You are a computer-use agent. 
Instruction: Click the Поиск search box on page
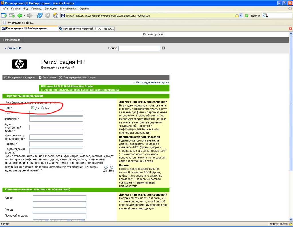click(x=139, y=48)
